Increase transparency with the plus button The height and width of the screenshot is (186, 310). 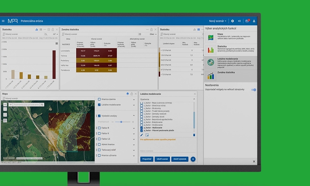pyautogui.click(x=133, y=122)
